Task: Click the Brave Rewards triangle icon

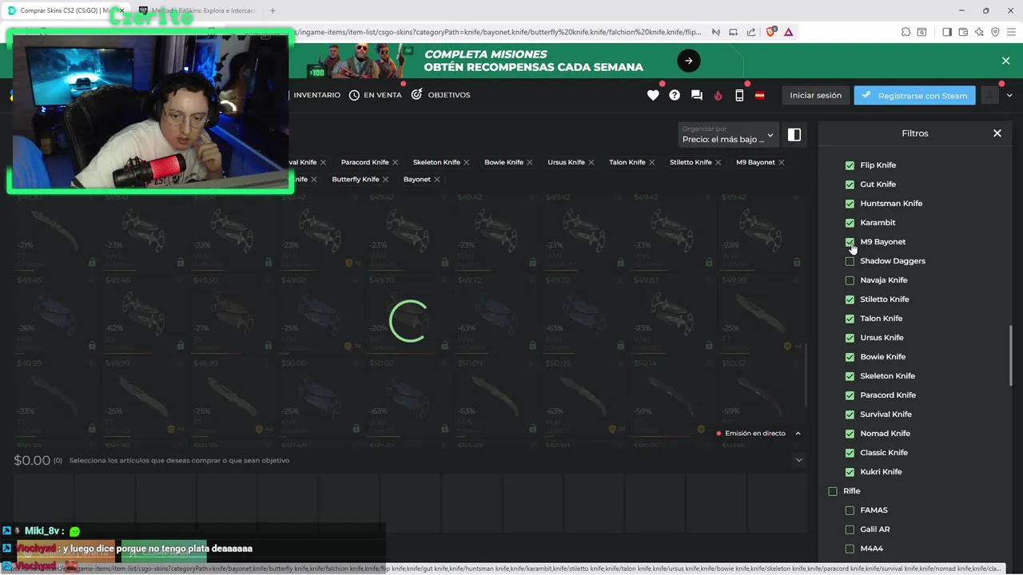Action: point(788,32)
